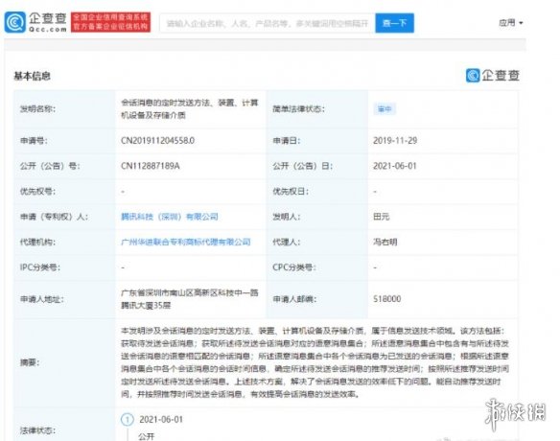
Task: Select the abstract paragraph text
Action: tap(315, 362)
